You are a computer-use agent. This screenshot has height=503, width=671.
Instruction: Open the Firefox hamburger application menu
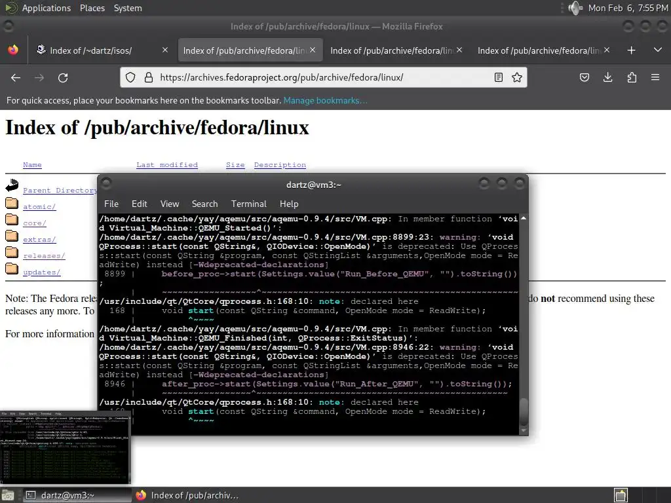[x=655, y=77]
